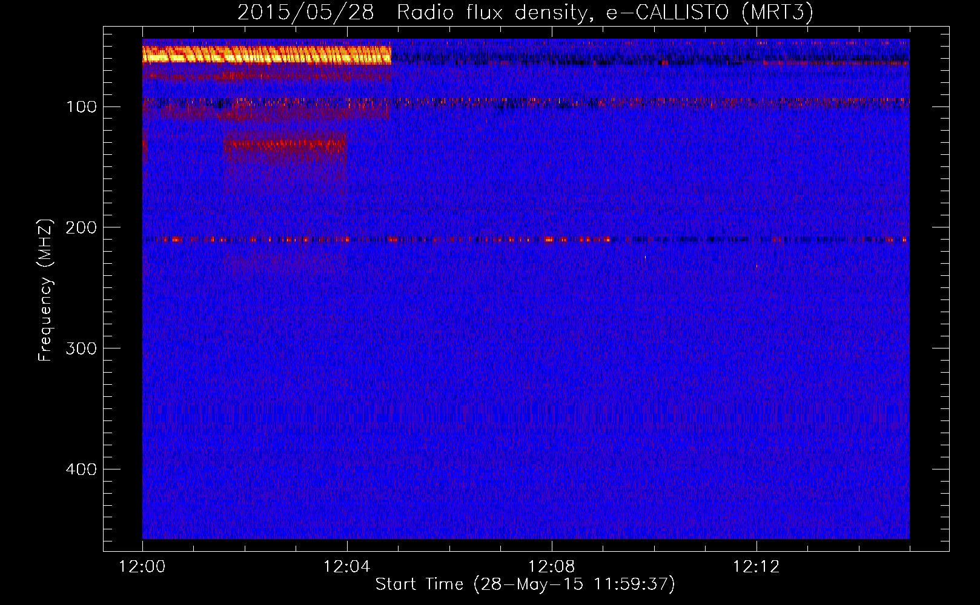This screenshot has width=980, height=605.
Task: Click the 12:08 time tick label
Action: pyautogui.click(x=552, y=567)
